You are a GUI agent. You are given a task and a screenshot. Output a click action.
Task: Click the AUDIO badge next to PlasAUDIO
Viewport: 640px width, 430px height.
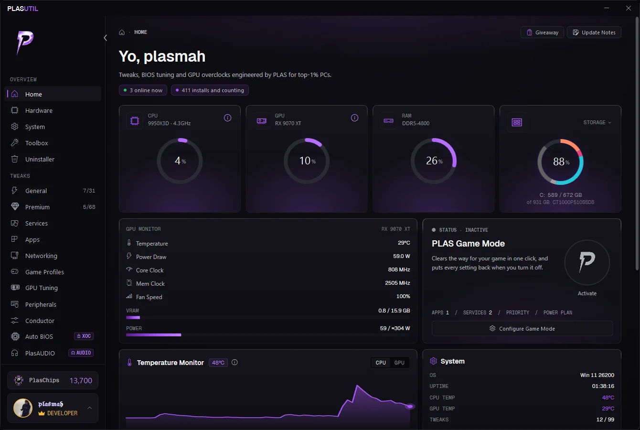(81, 353)
